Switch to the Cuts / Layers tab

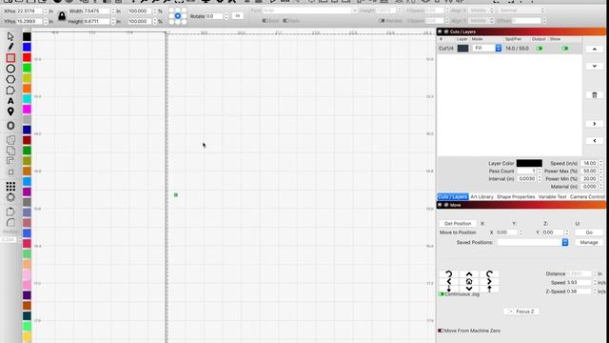pos(453,197)
